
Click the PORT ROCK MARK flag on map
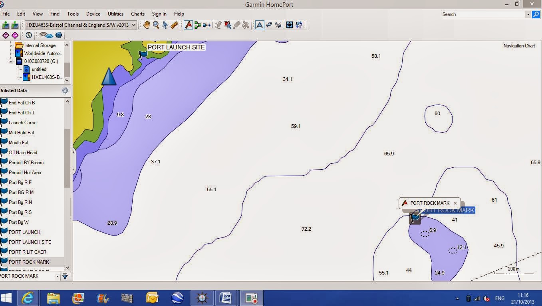coord(415,218)
